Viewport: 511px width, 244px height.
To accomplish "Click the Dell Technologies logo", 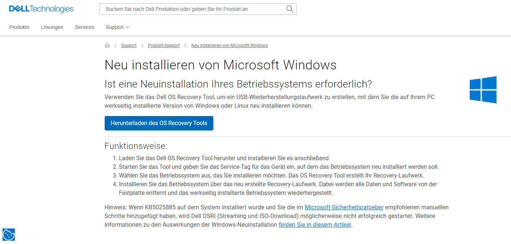I will coord(41,9).
